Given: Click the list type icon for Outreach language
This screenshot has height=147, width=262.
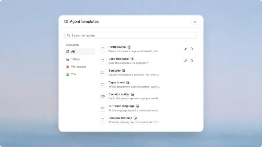Looking at the screenshot, I should [x=103, y=108].
